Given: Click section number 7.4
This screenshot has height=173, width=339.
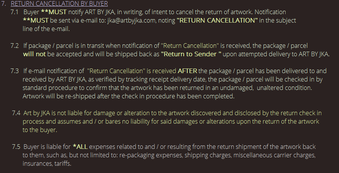Looking at the screenshot, I should coord(16,113).
